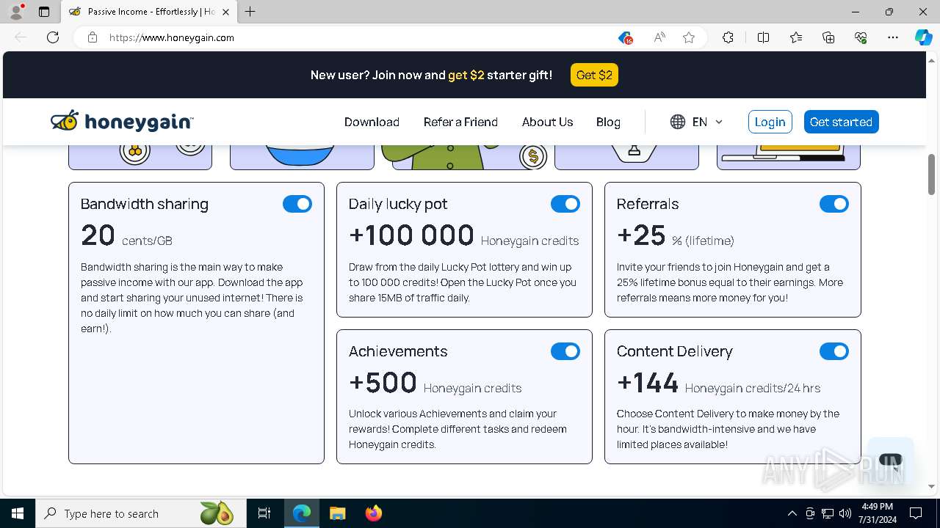The height and width of the screenshot is (528, 940).
Task: Click the Content Delivery heading
Action: coord(675,351)
